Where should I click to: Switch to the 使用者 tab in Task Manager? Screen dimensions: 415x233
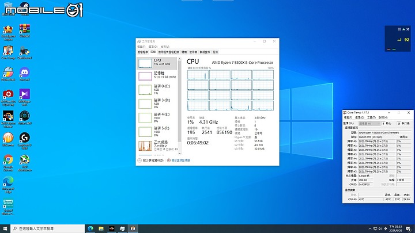click(x=193, y=52)
